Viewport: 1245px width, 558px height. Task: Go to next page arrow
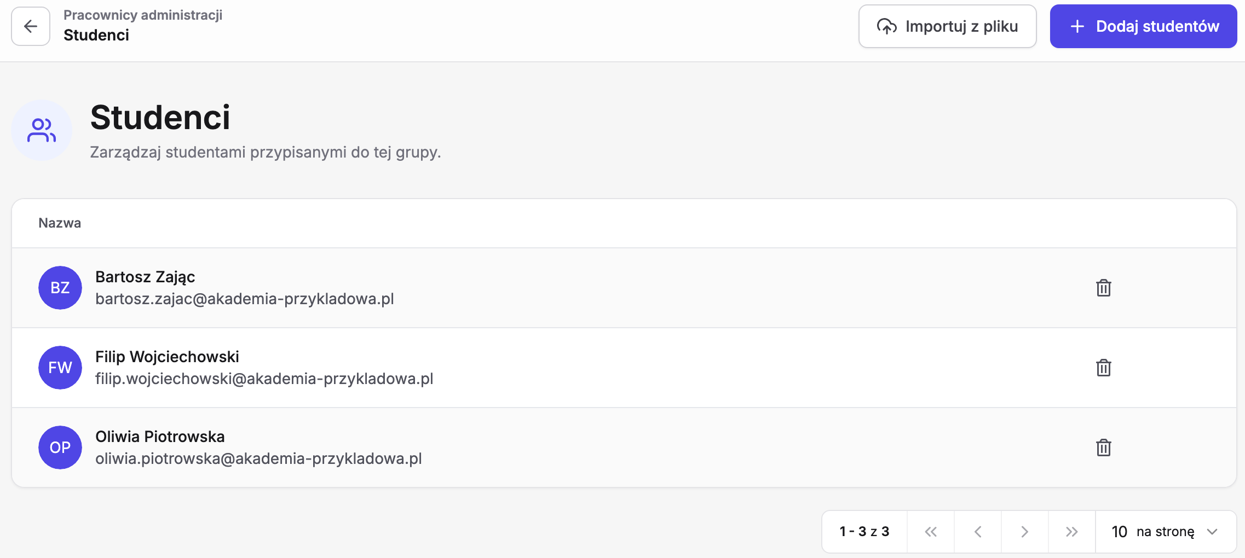coord(1025,532)
